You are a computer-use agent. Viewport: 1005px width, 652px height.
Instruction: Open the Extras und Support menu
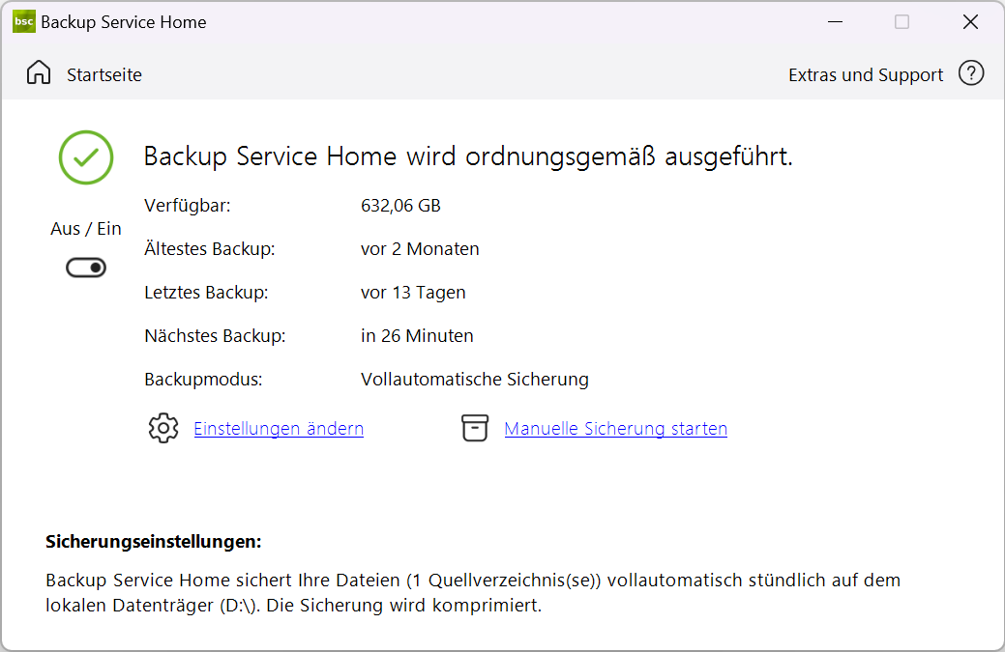(865, 74)
